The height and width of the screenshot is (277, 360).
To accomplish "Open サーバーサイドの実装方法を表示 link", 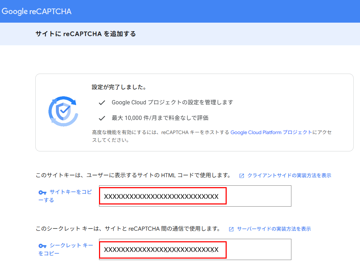I will point(274,229).
